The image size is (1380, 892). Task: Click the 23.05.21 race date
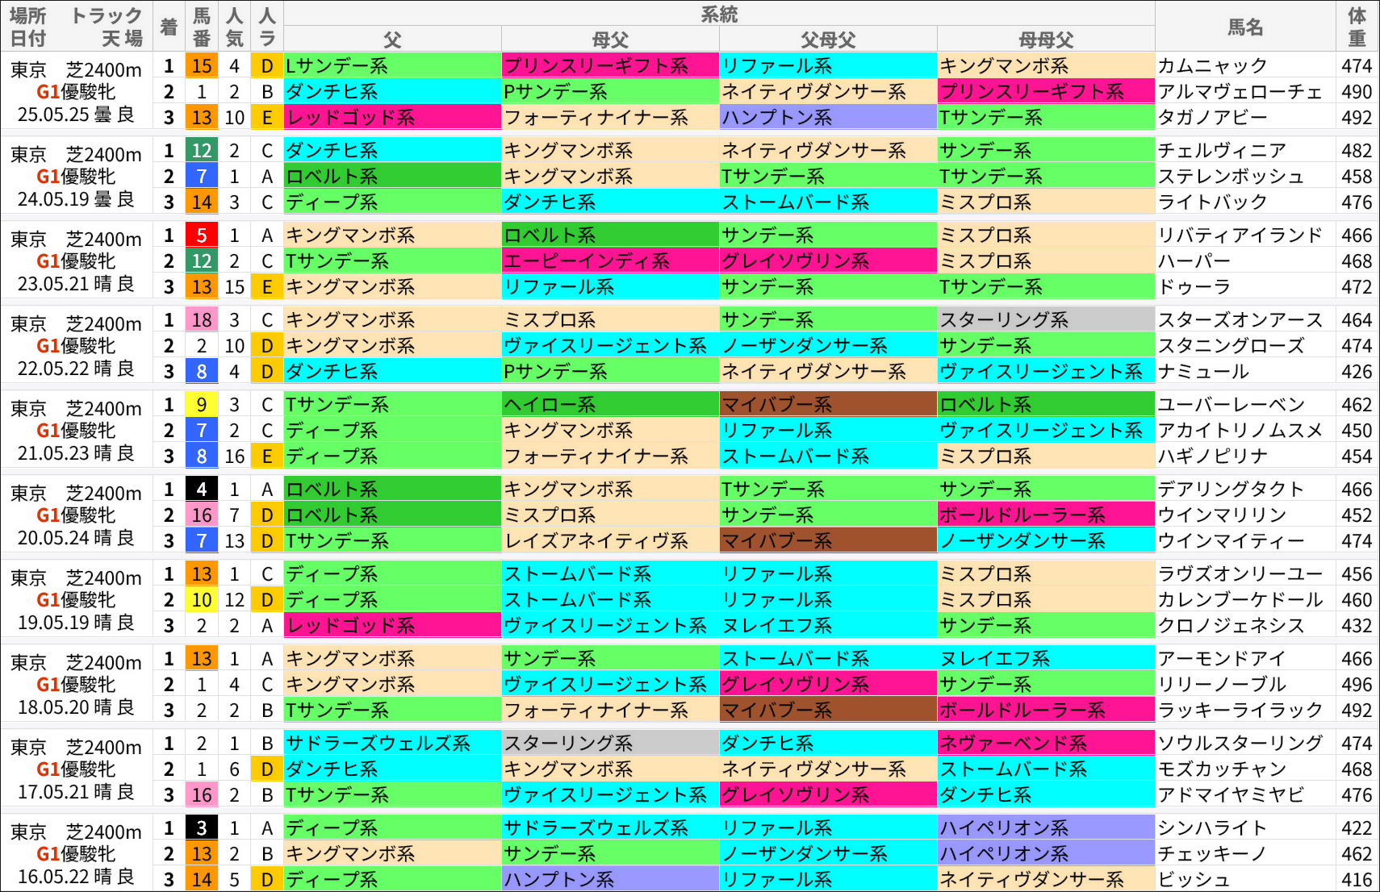[x=53, y=285]
